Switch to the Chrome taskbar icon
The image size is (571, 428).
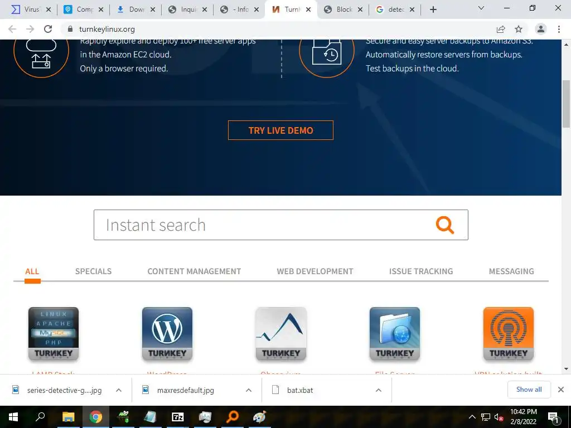click(95, 417)
